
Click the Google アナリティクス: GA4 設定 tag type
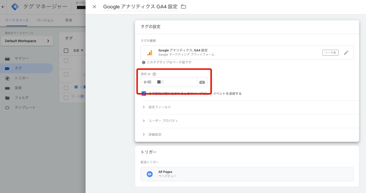pyautogui.click(x=247, y=53)
